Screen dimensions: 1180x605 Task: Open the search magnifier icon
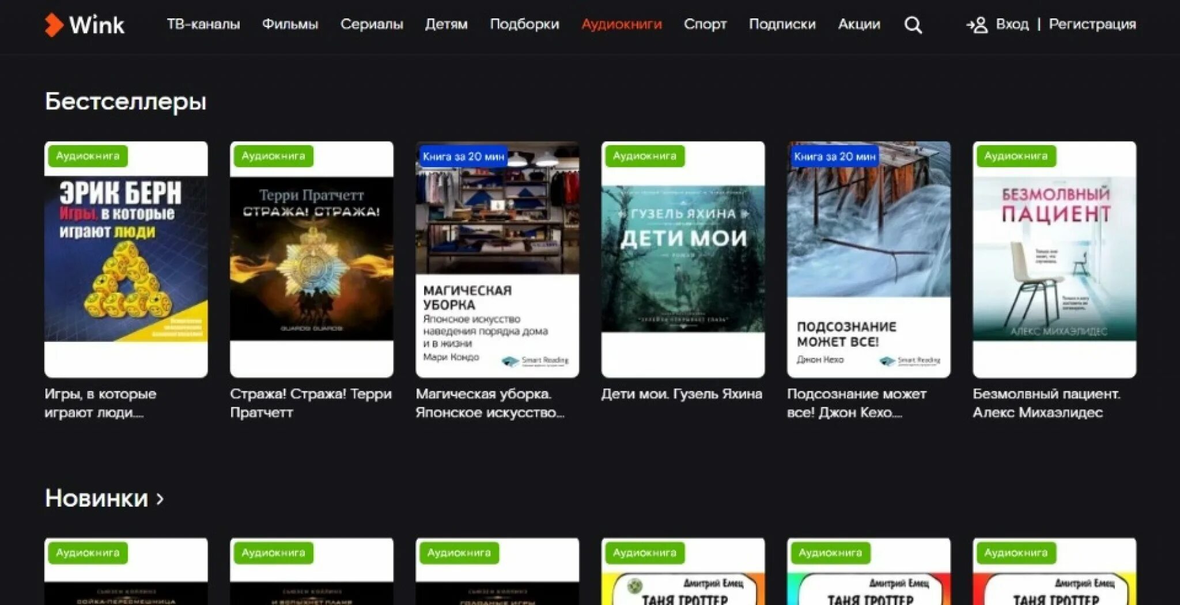pyautogui.click(x=913, y=25)
